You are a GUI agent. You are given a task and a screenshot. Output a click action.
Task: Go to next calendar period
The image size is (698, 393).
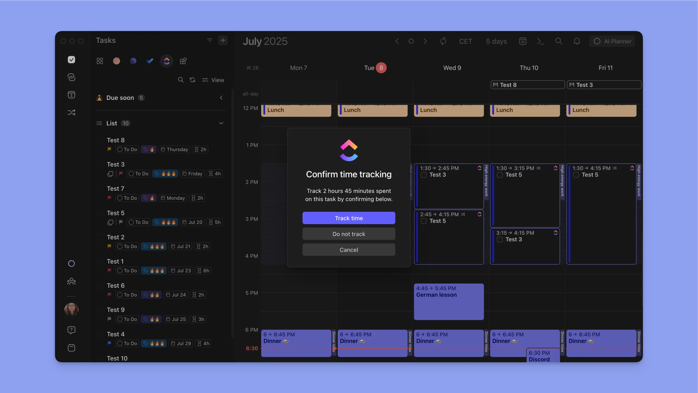click(x=425, y=41)
